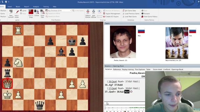Image resolution: width=200 pixels, height=112 pixels.
Task: Undo the last action
Action: 23,11
